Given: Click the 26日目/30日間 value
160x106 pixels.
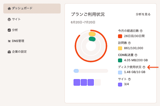Looking at the screenshot, I should point(134,36).
